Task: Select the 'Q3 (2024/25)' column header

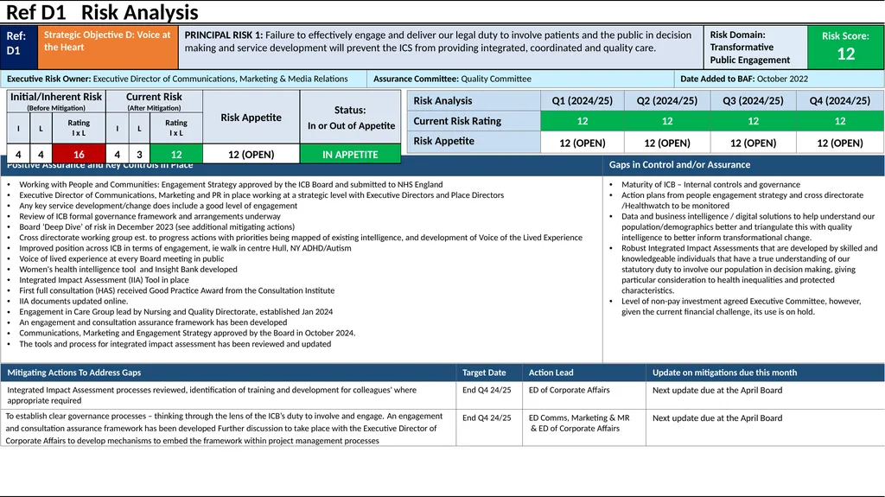Action: tap(753, 100)
